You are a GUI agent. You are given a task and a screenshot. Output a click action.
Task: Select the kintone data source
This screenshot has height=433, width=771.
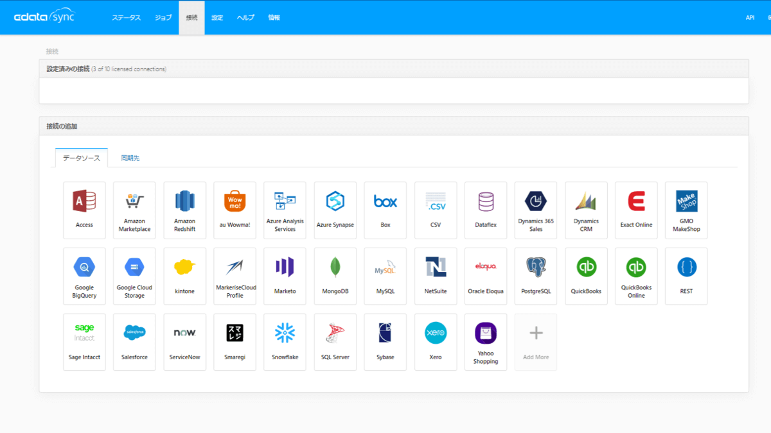click(x=184, y=276)
